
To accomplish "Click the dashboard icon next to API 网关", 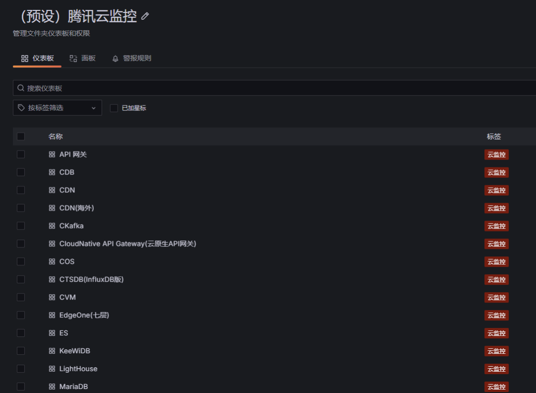I will pos(52,155).
